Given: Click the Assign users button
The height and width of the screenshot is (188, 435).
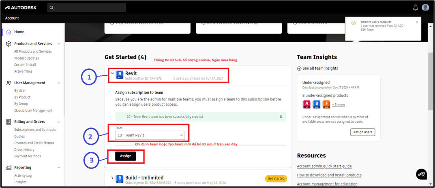Looking at the screenshot, I should point(362,132).
